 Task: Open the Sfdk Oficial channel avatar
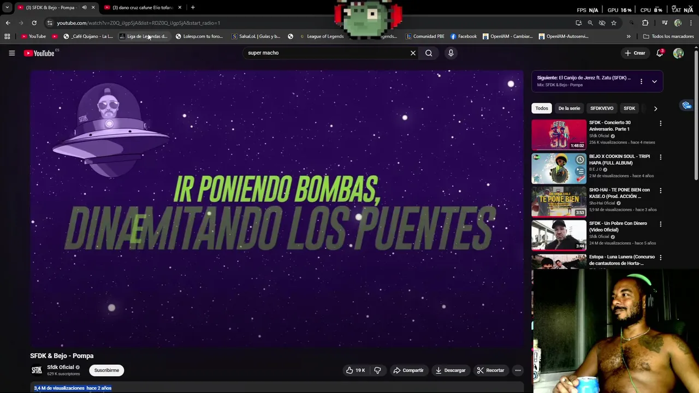coord(37,370)
